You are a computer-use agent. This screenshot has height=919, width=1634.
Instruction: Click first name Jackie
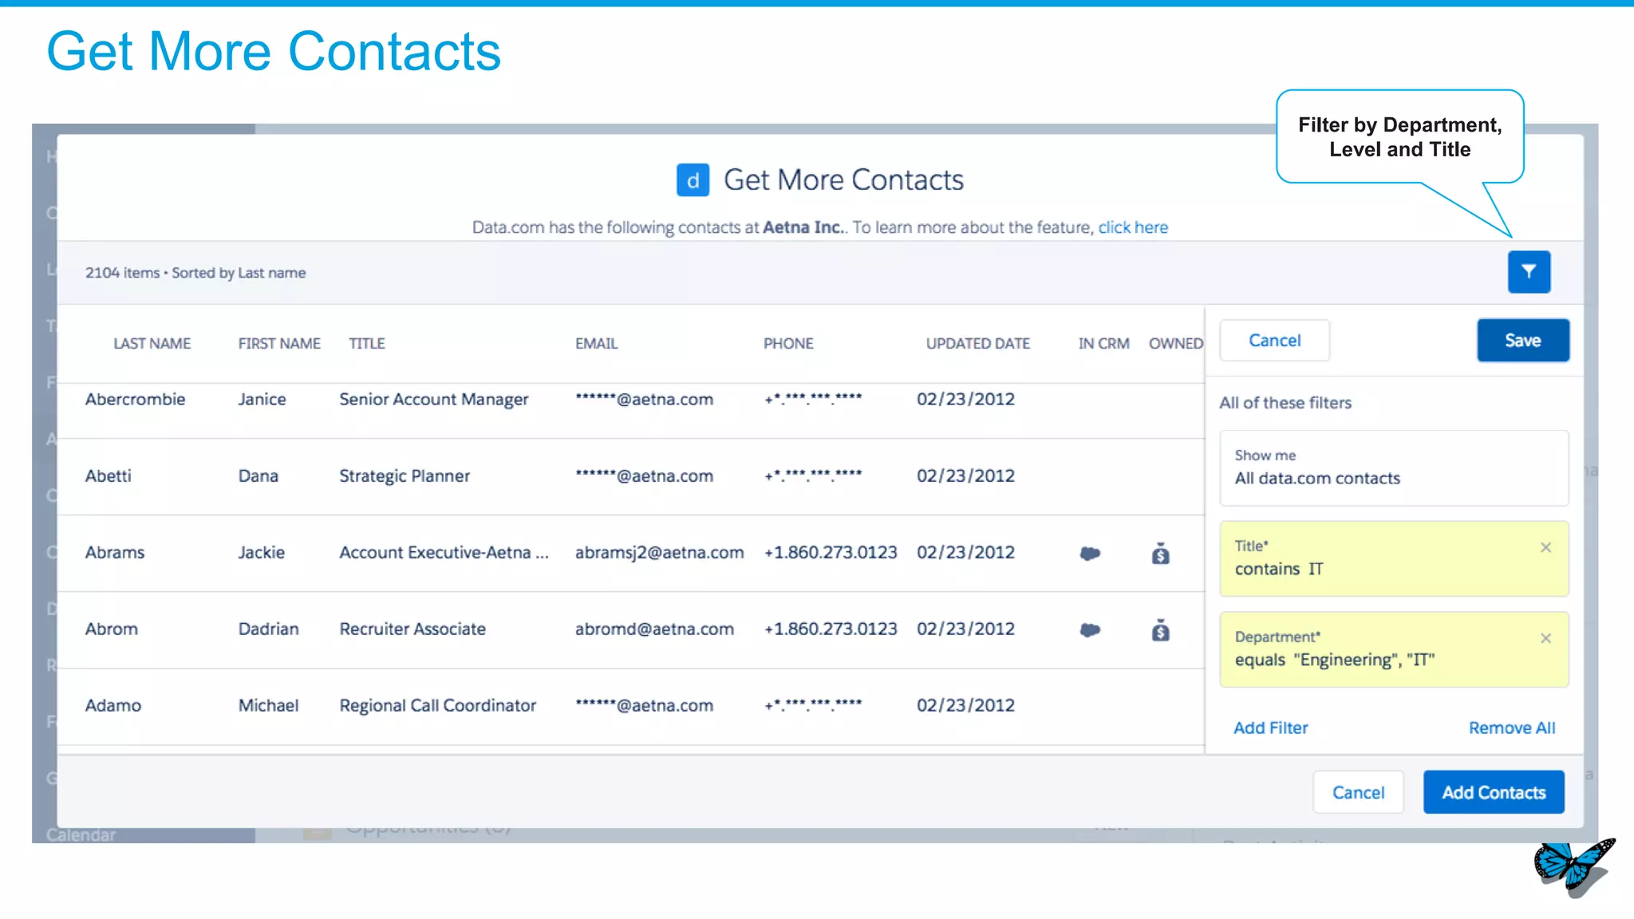click(x=262, y=552)
